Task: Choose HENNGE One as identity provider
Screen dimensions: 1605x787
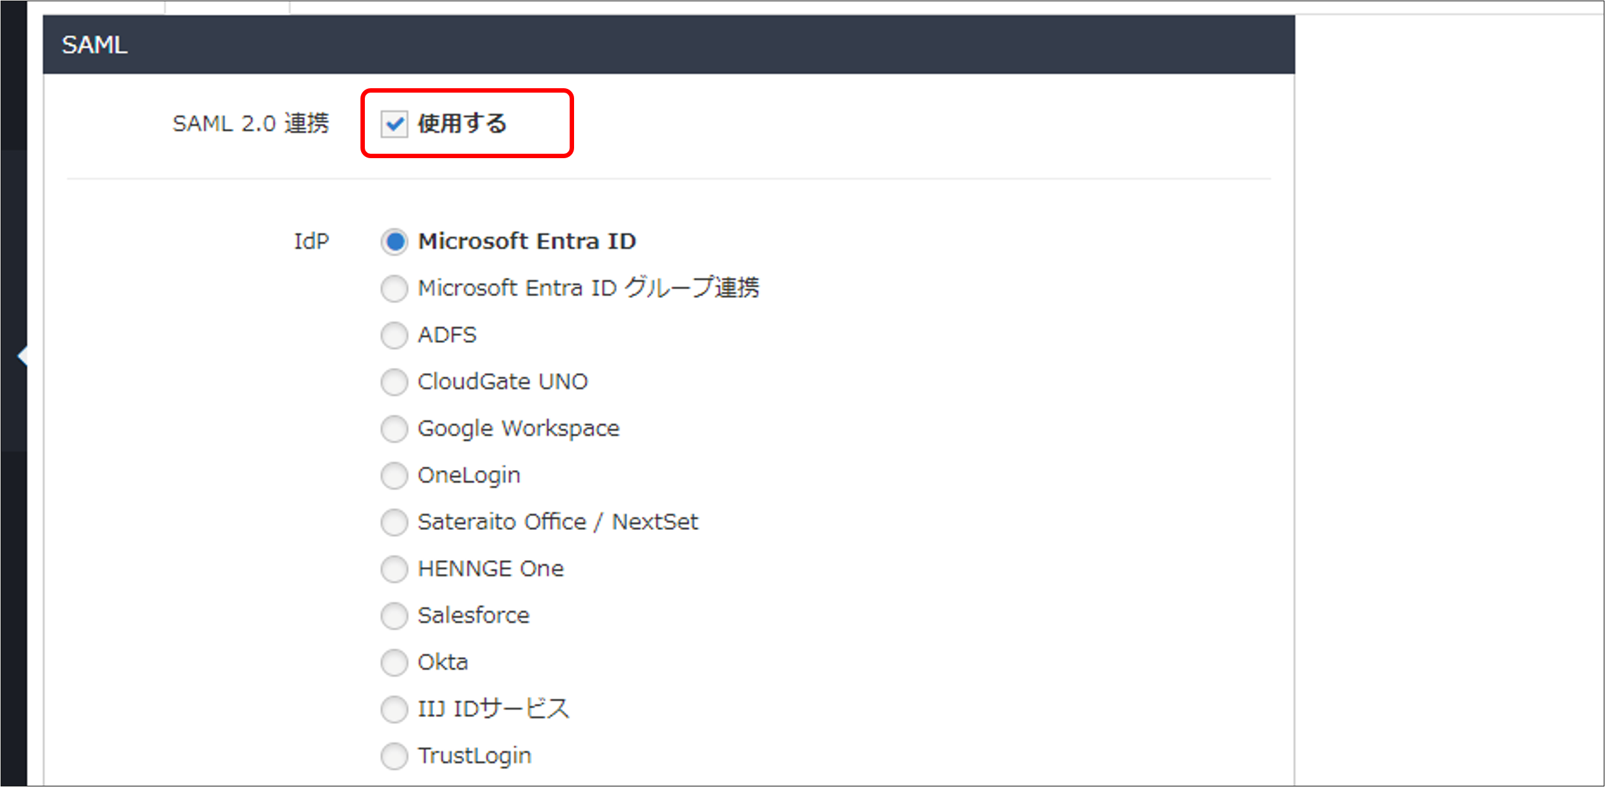Action: pyautogui.click(x=394, y=569)
